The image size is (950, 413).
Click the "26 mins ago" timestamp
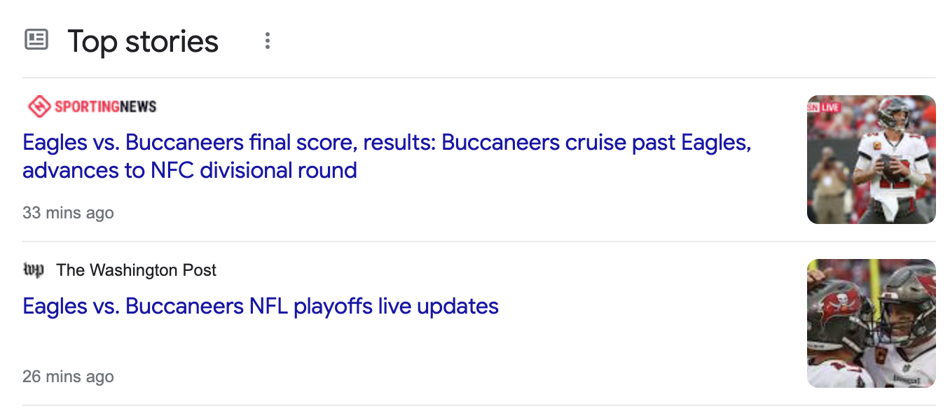pos(68,377)
